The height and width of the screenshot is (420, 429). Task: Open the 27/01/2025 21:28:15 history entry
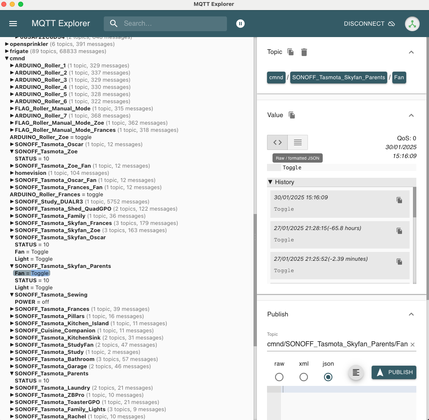[x=340, y=235]
